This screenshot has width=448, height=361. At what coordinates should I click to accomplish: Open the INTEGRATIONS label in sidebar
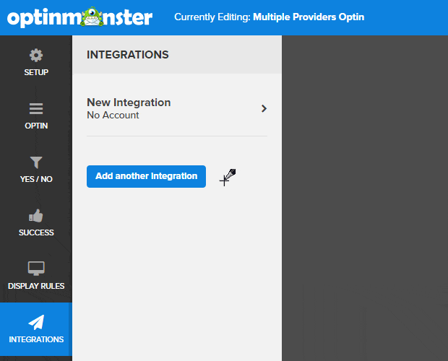[x=36, y=339]
